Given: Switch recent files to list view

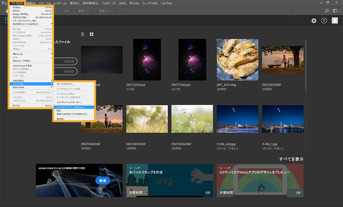Looking at the screenshot, I should [x=82, y=34].
